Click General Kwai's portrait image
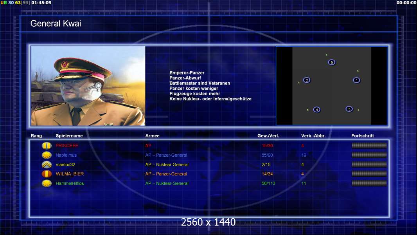 [88, 86]
